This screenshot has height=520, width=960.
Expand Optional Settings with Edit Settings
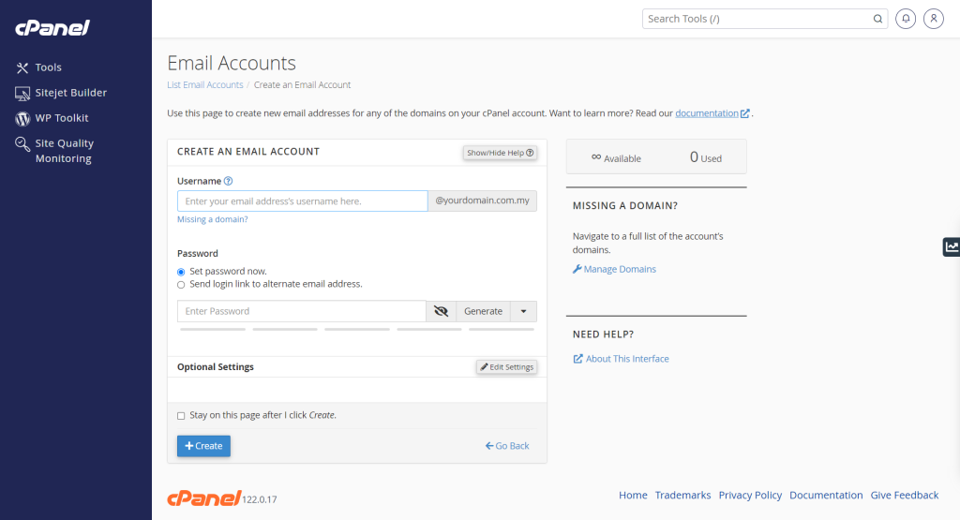click(x=507, y=367)
